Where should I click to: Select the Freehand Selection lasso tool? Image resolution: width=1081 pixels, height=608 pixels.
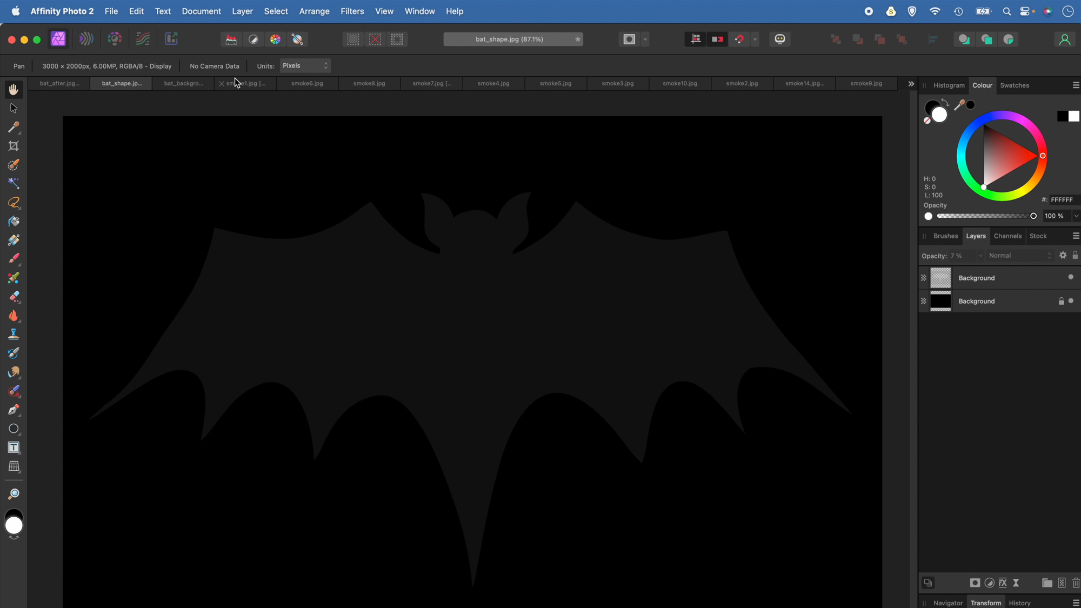[14, 203]
